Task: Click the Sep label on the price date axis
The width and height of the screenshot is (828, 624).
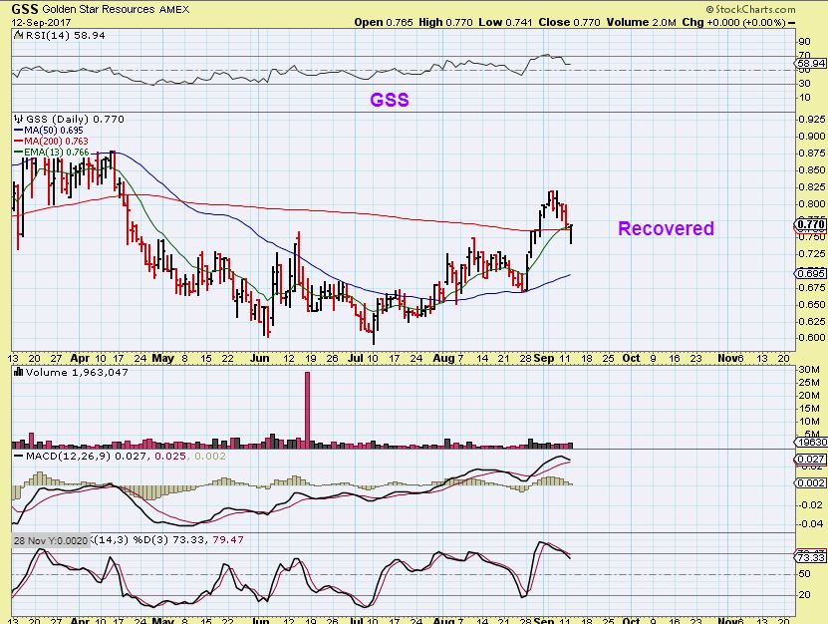Action: [544, 358]
